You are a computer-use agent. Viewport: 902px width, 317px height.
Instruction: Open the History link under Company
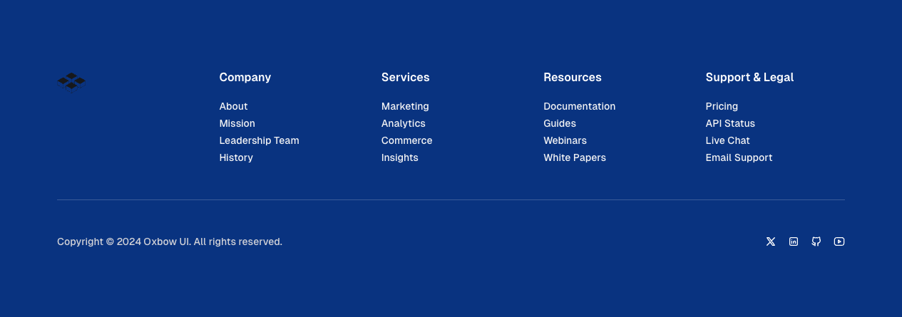tap(236, 157)
